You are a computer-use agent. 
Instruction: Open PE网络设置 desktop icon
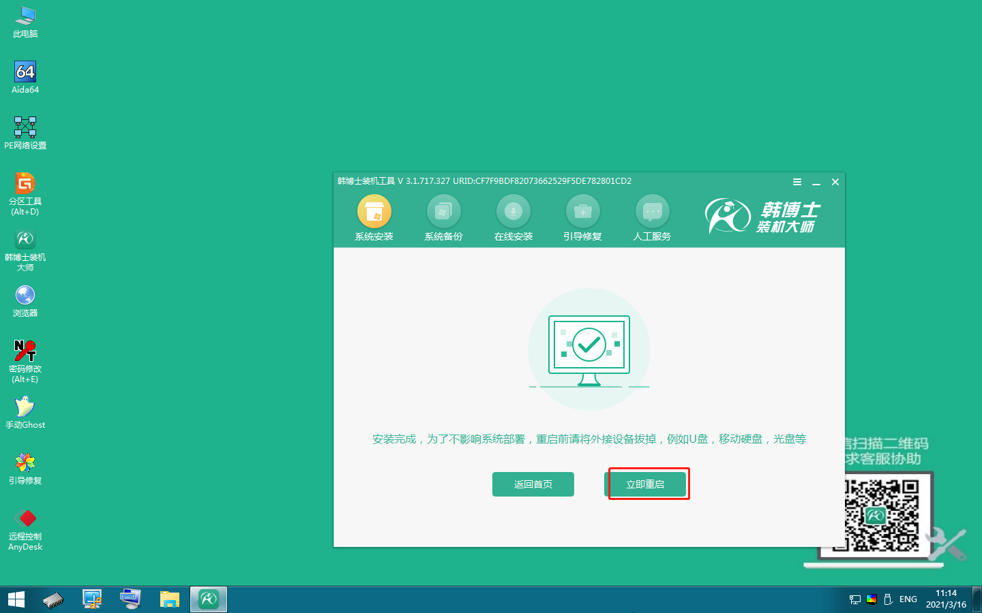pos(25,128)
